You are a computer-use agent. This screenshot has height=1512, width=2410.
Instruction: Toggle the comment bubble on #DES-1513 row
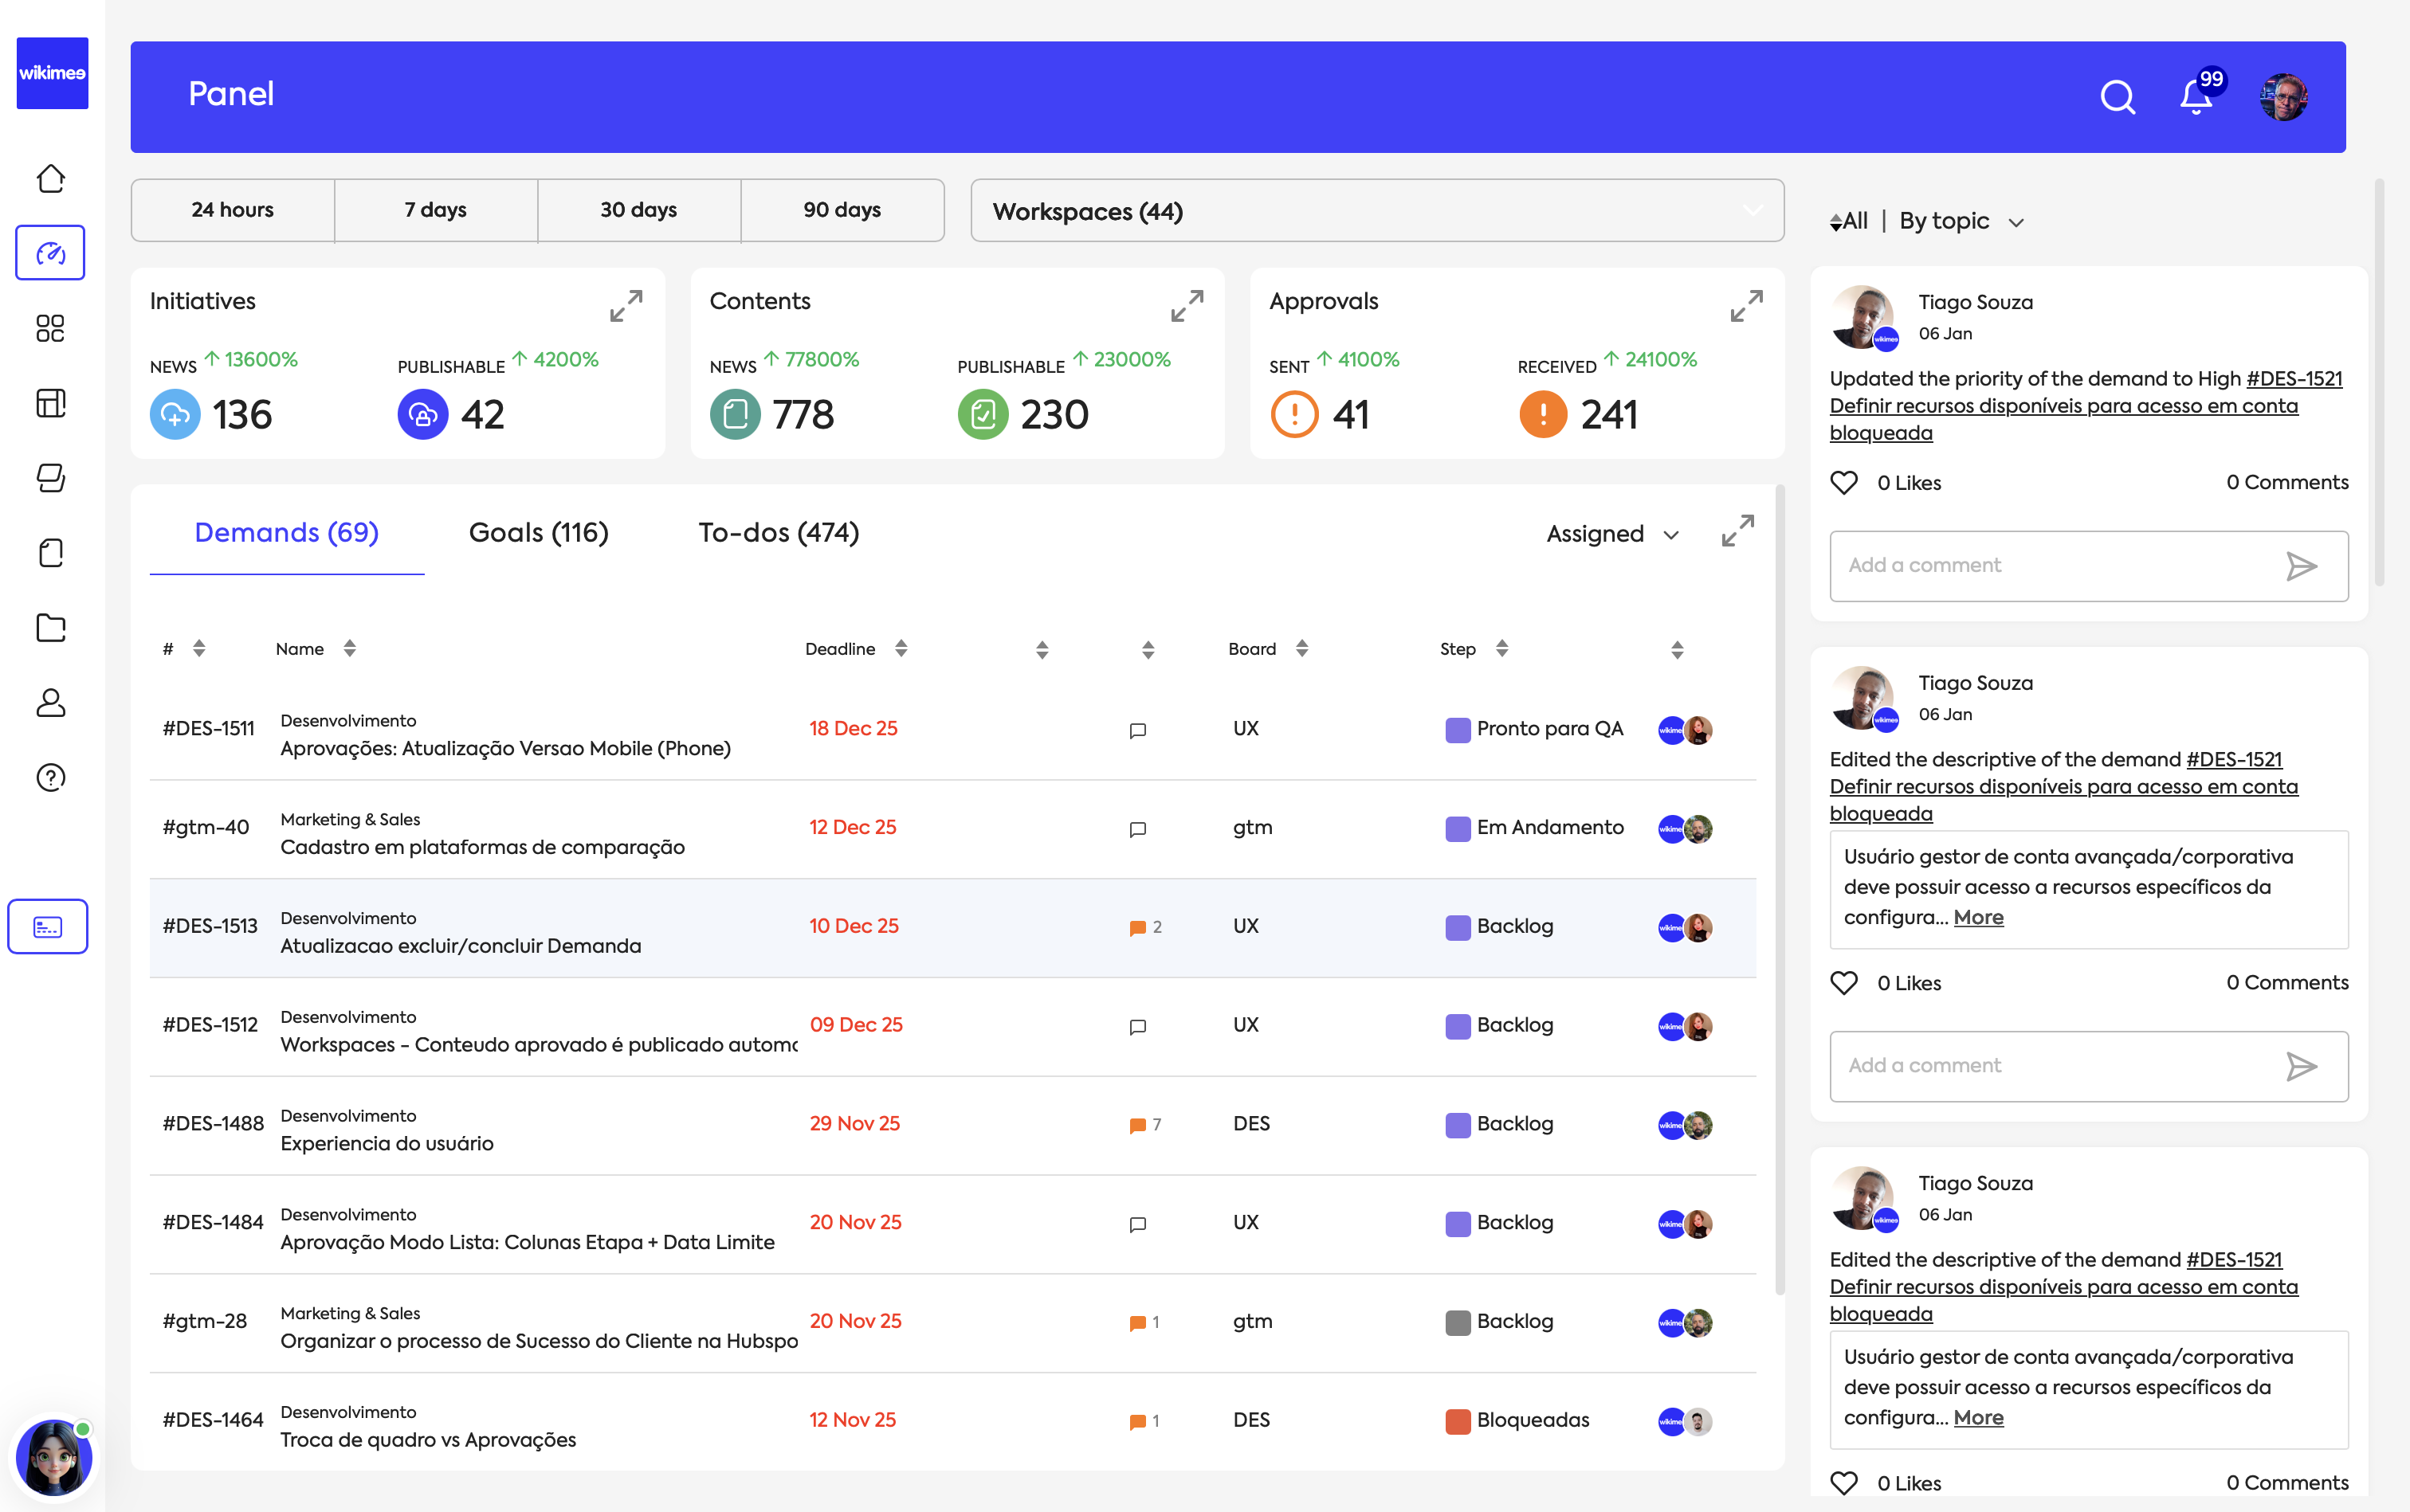[x=1137, y=927]
